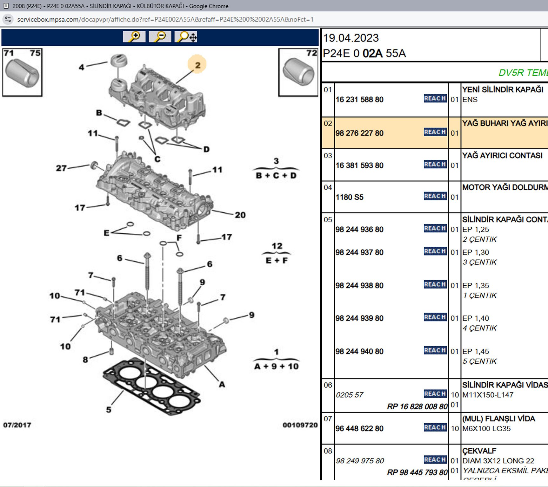This screenshot has width=548, height=487.
Task: Click the zoom-and-pan magnifier icon
Action: click(x=186, y=37)
